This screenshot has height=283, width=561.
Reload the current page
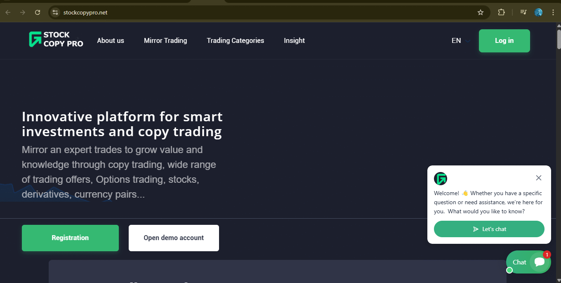click(x=37, y=12)
